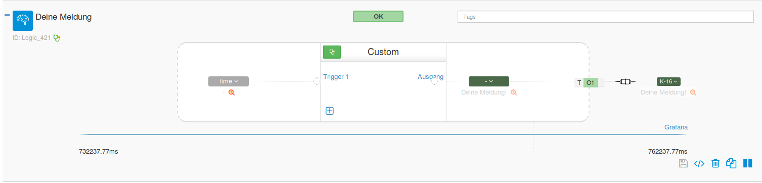Click the Tags input field
Screen dimensions: 762x183
pos(606,17)
